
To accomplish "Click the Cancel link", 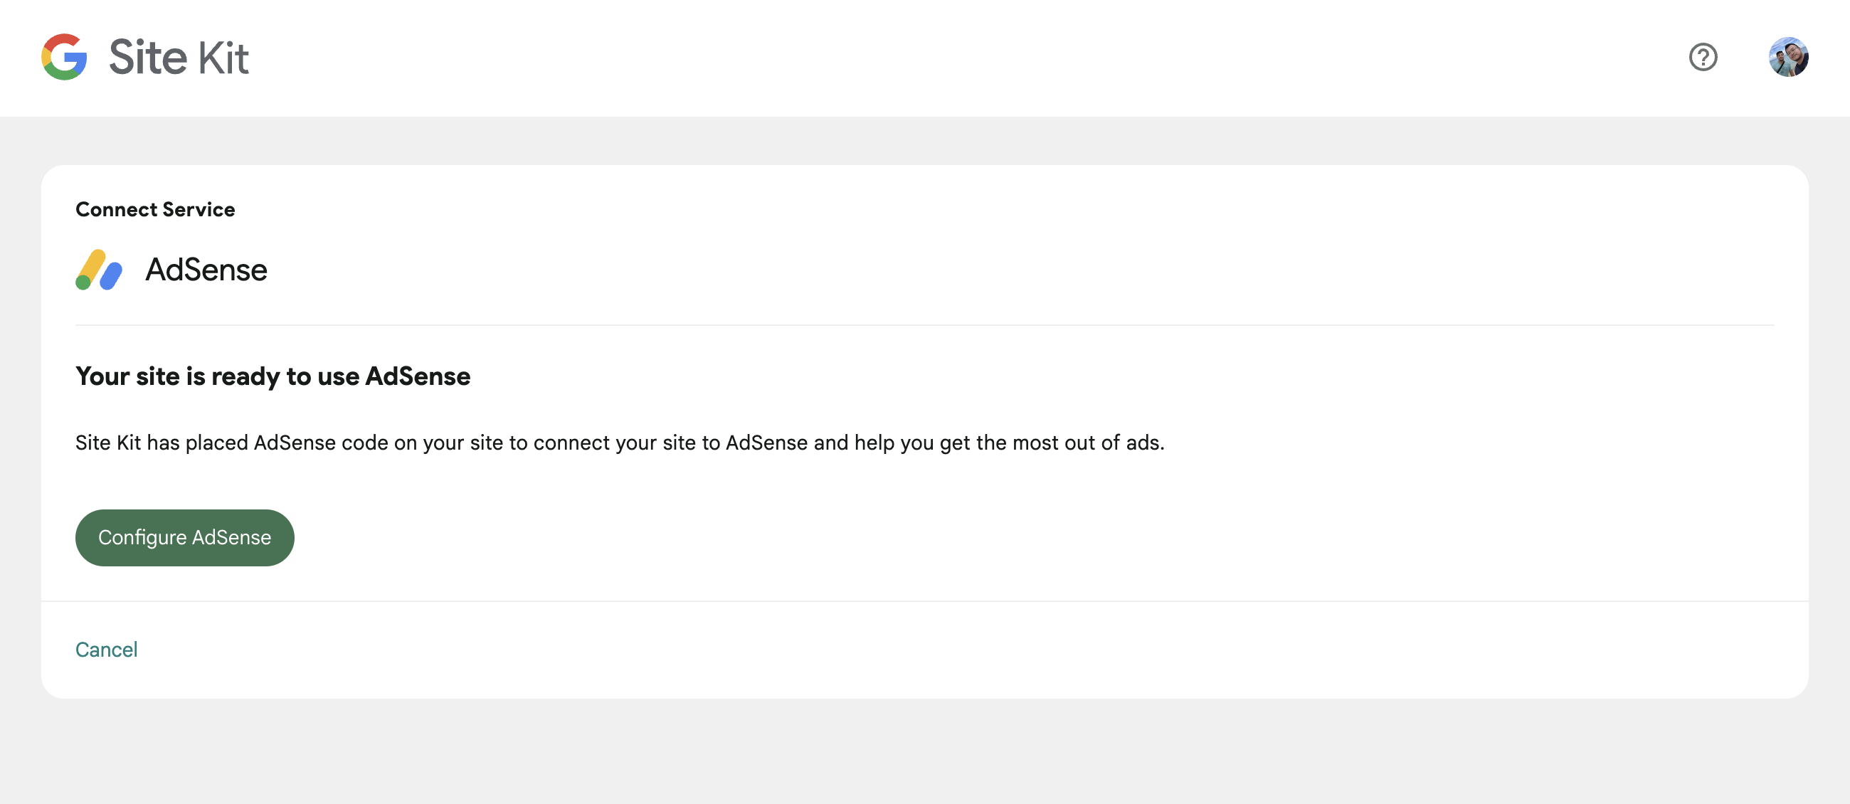I will [106, 650].
